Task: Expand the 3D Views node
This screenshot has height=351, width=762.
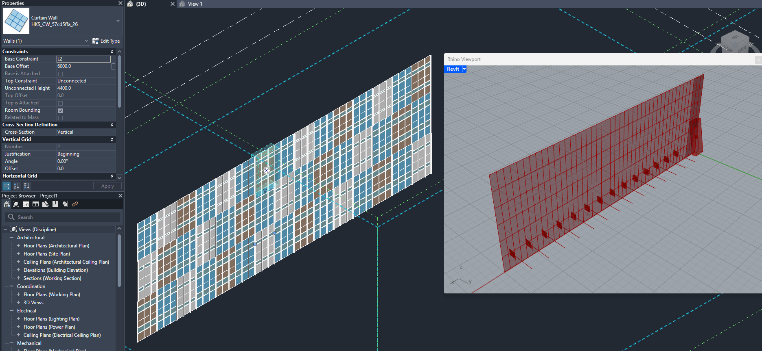Action: 18,302
